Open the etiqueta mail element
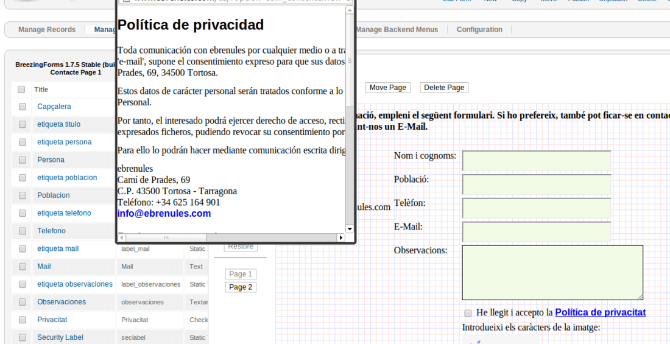This screenshot has height=344, width=670. 58,248
